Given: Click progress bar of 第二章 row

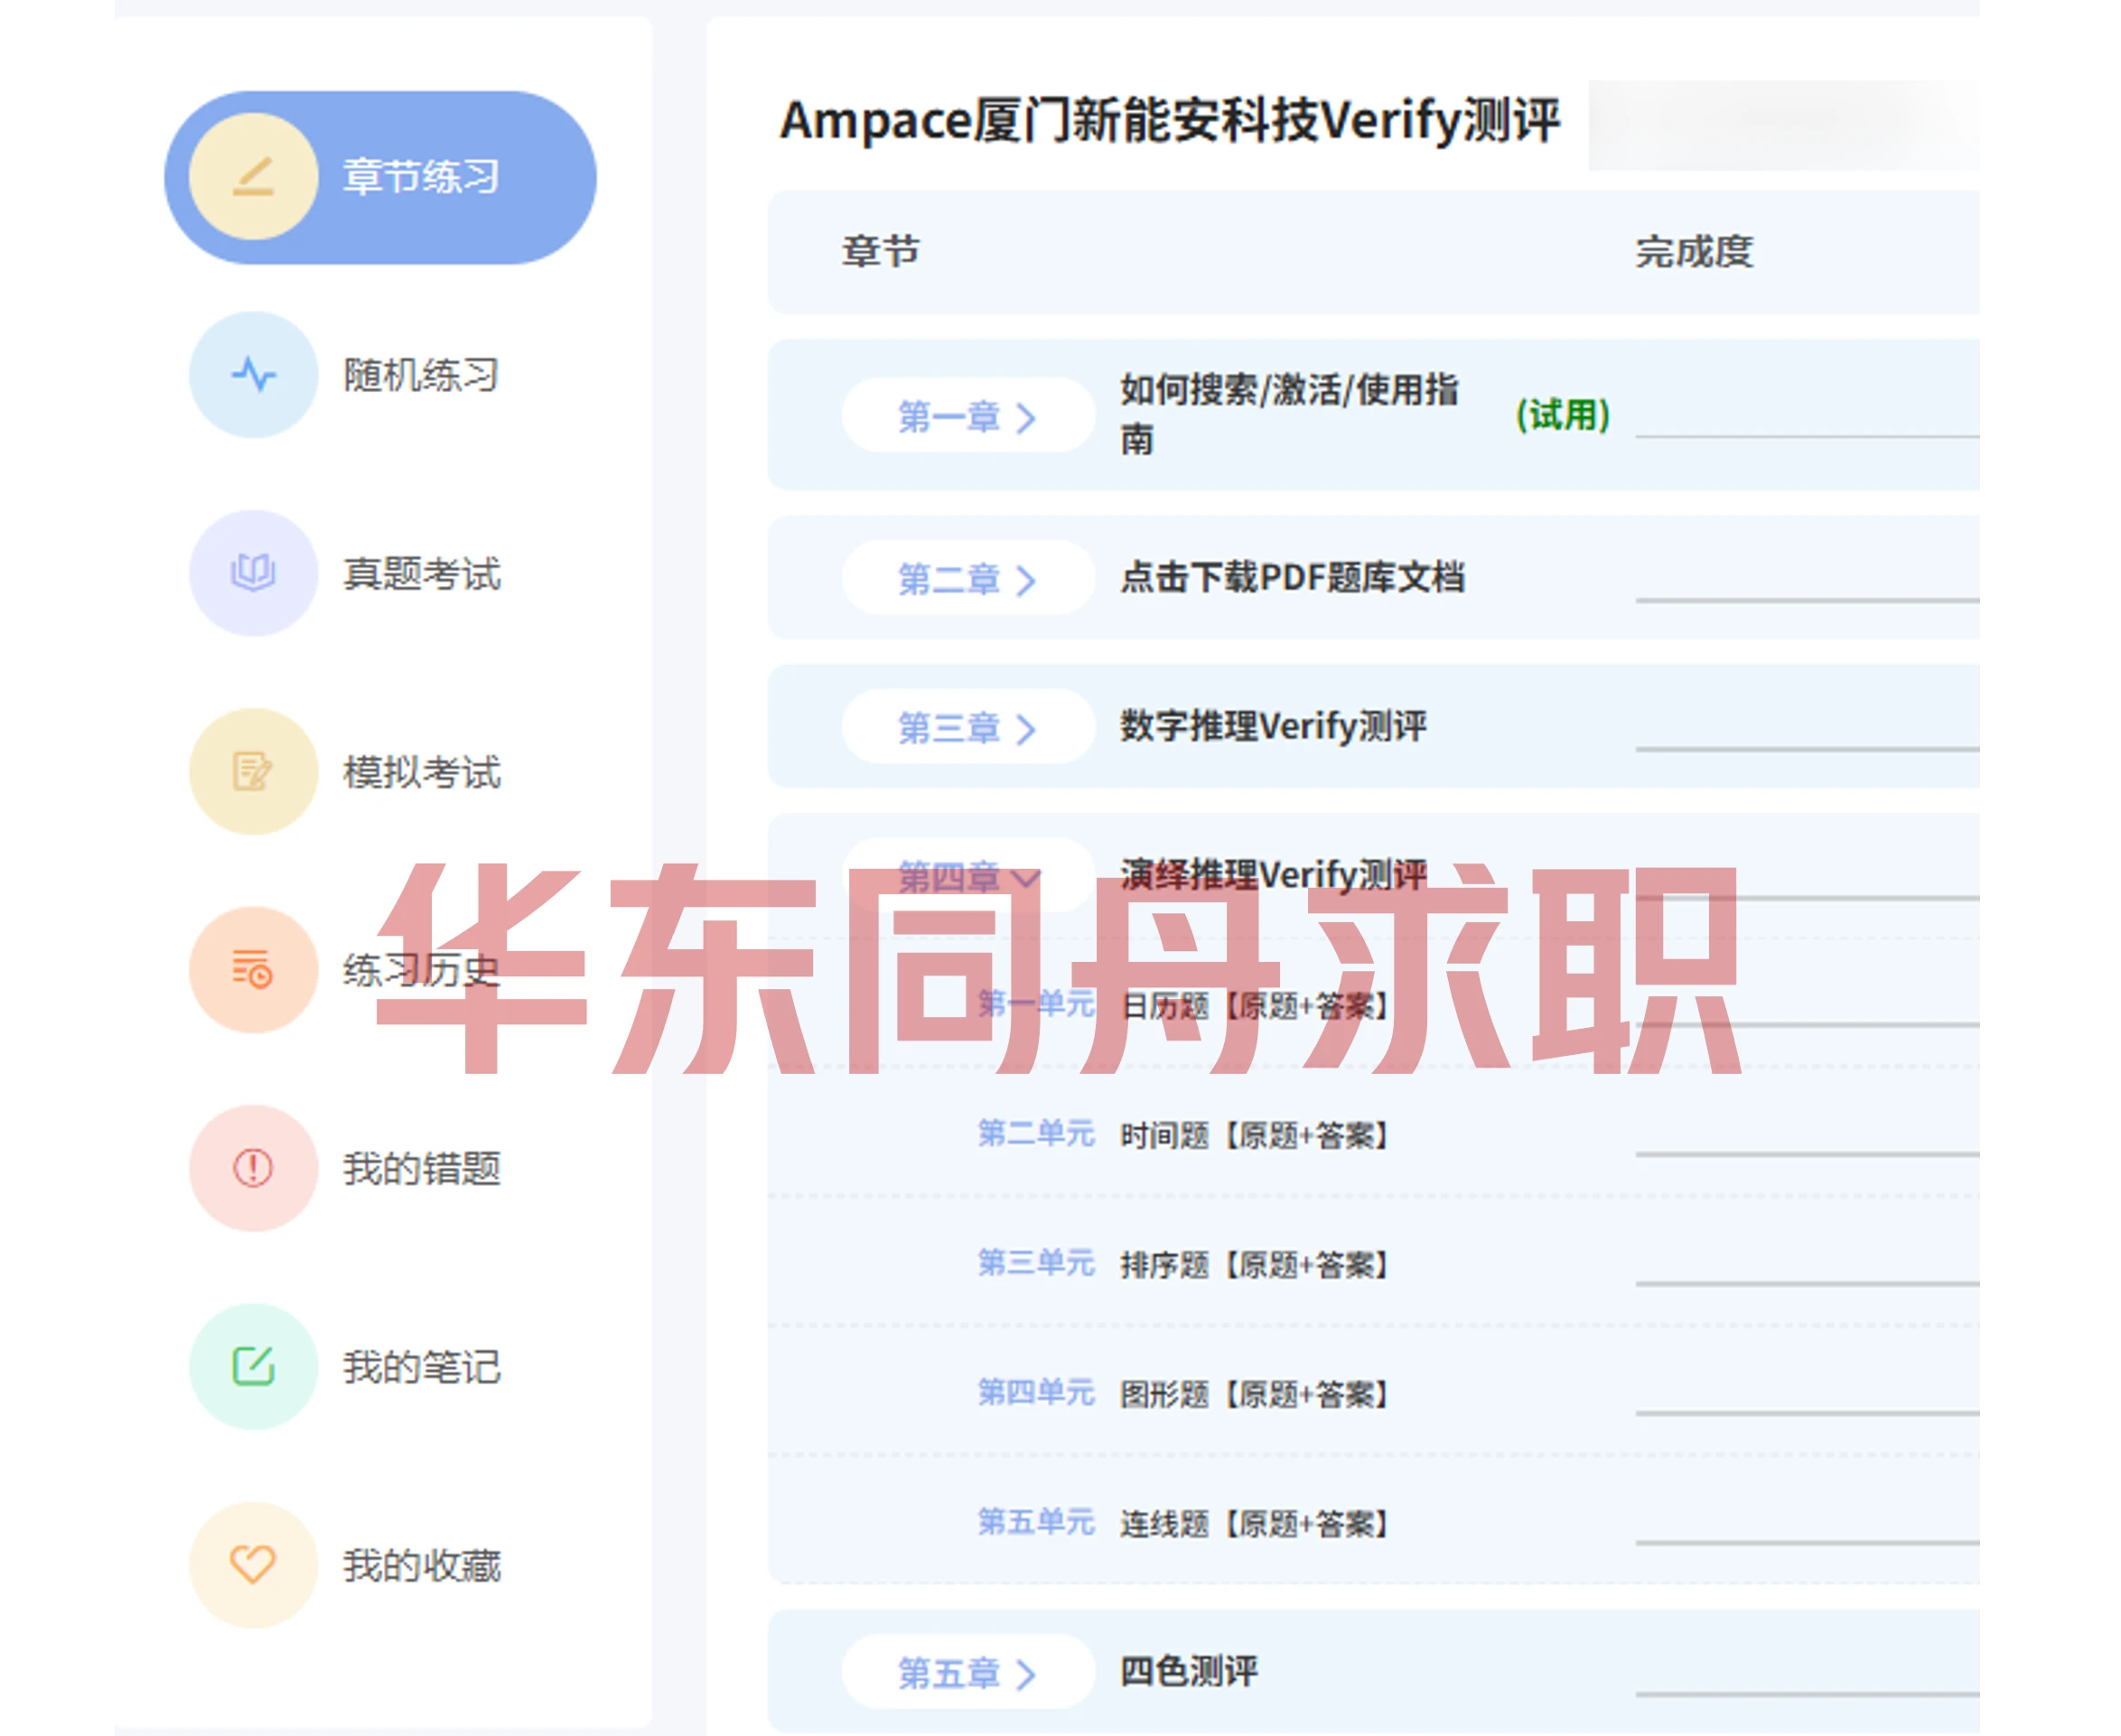Looking at the screenshot, I should 1807,600.
